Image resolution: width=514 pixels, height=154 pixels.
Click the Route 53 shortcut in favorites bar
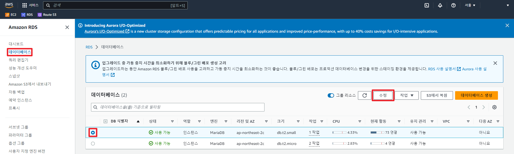click(x=47, y=15)
